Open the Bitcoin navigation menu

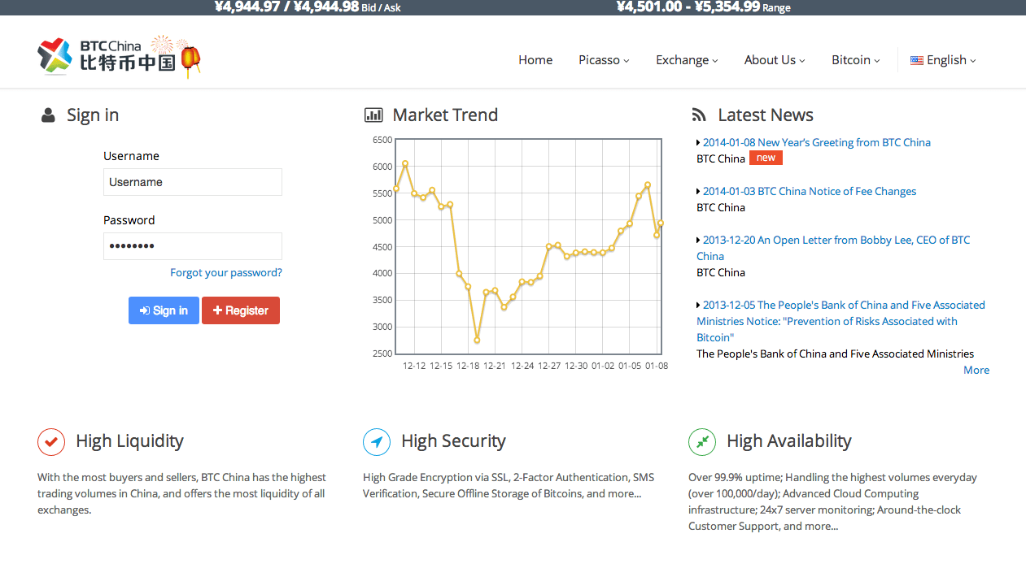(855, 60)
